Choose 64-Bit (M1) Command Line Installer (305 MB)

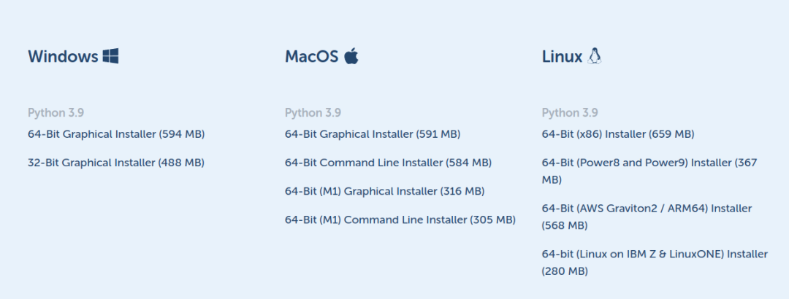click(400, 220)
